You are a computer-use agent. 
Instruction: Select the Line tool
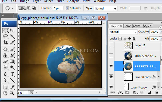(12, 80)
